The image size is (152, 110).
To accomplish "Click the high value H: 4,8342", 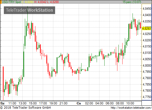I will 40,2.
